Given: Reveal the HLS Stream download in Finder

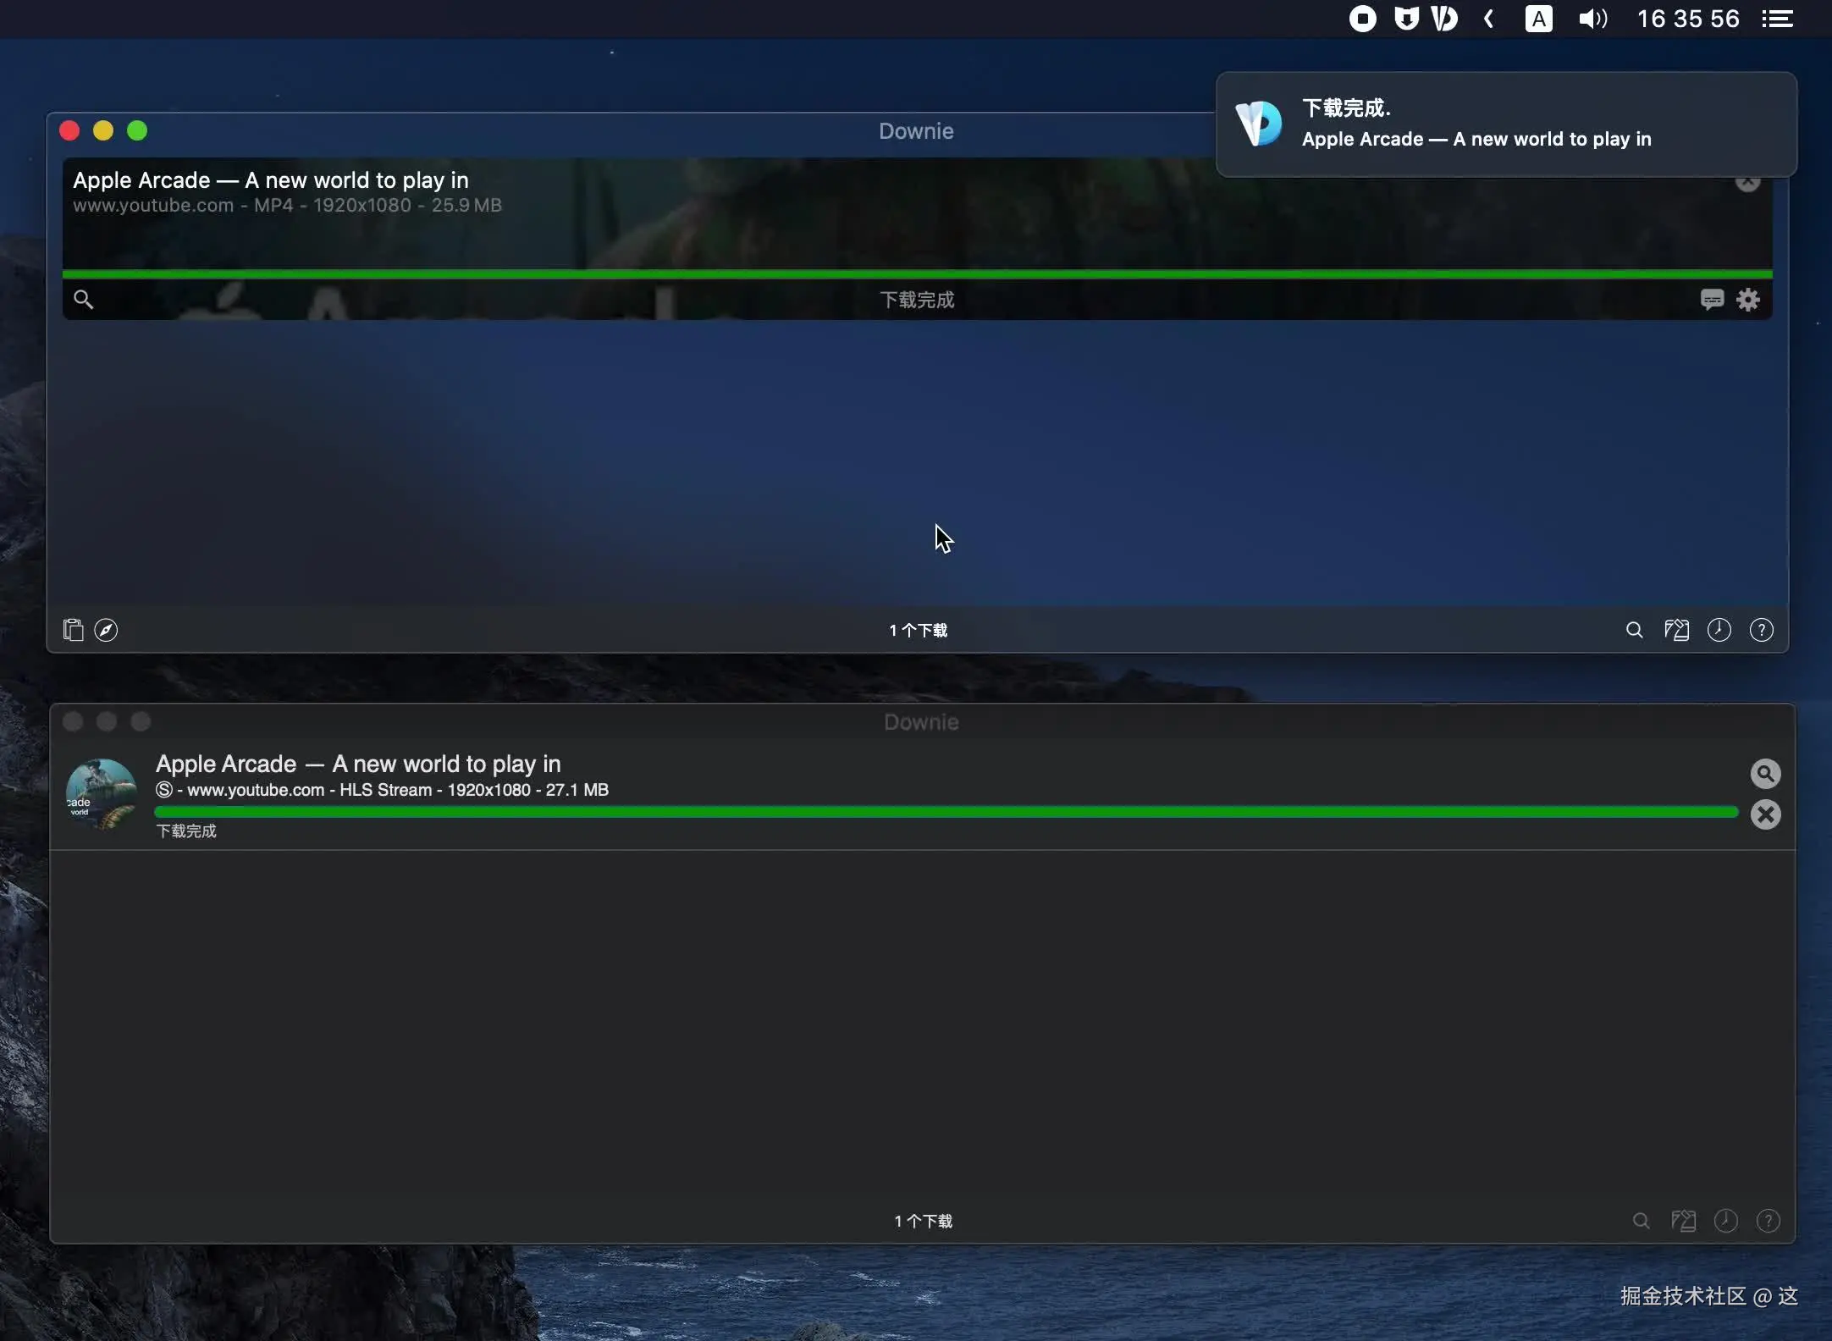Looking at the screenshot, I should (x=1765, y=773).
